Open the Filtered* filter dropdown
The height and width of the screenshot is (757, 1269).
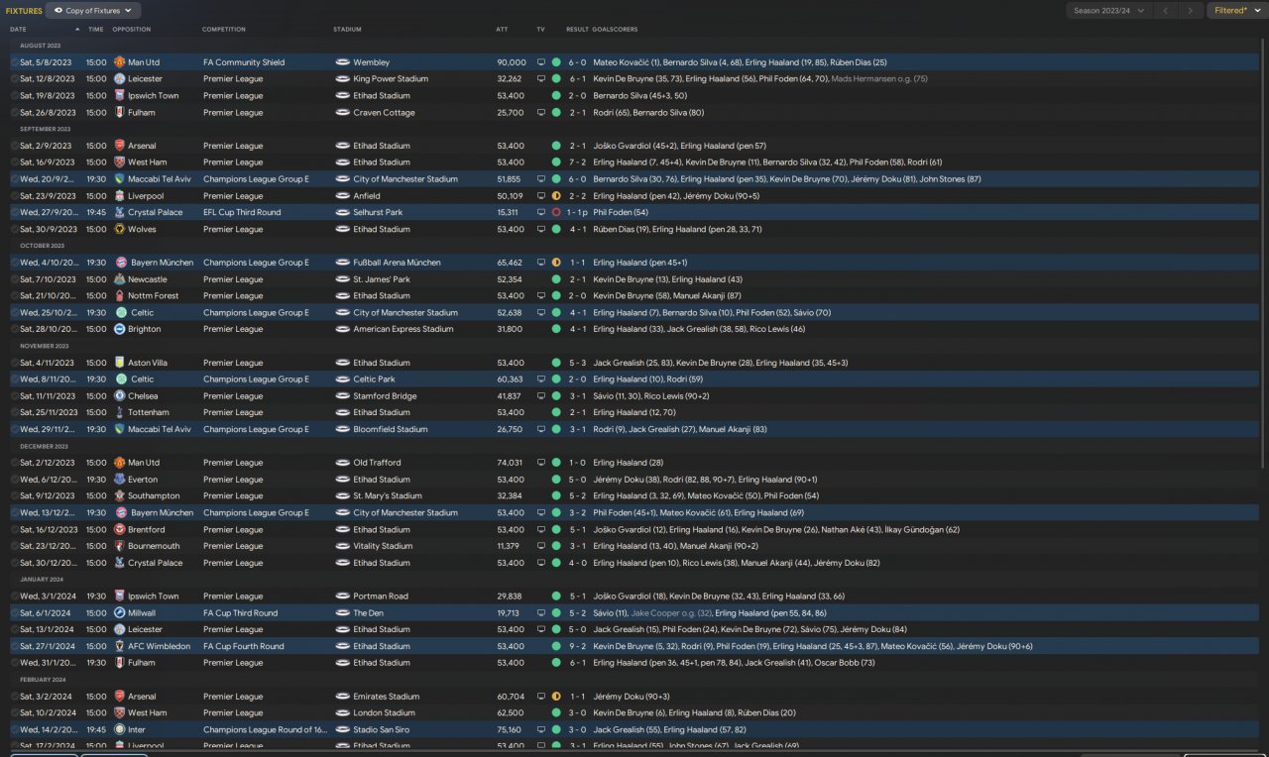1236,11
